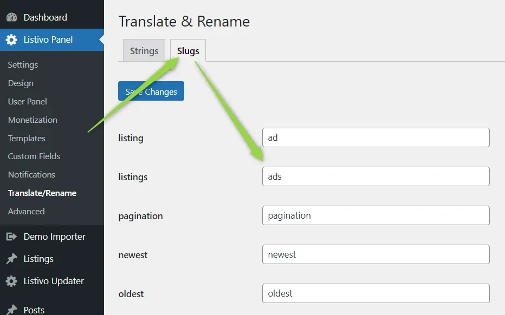Click the Listivo Panel gear icon

(x=11, y=40)
